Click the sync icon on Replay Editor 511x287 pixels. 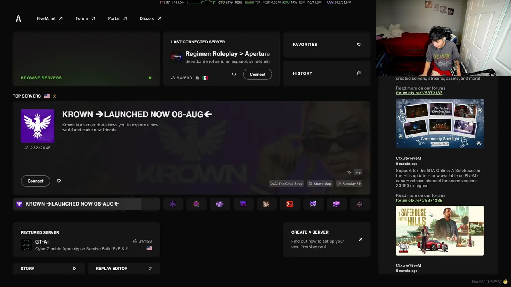coord(150,269)
